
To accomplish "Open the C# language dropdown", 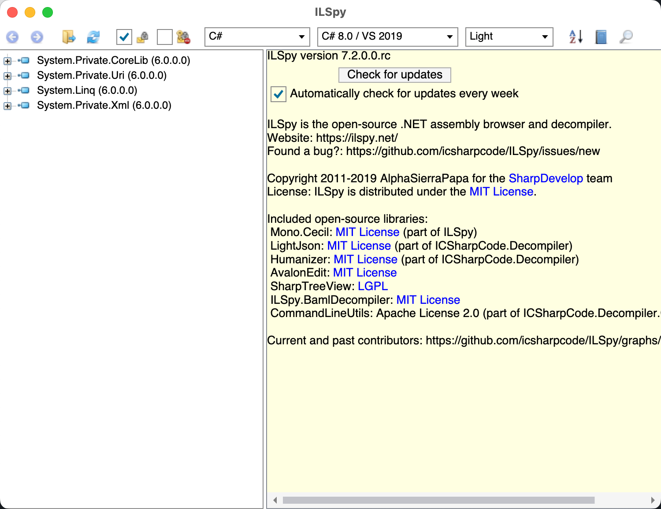I will [x=256, y=37].
